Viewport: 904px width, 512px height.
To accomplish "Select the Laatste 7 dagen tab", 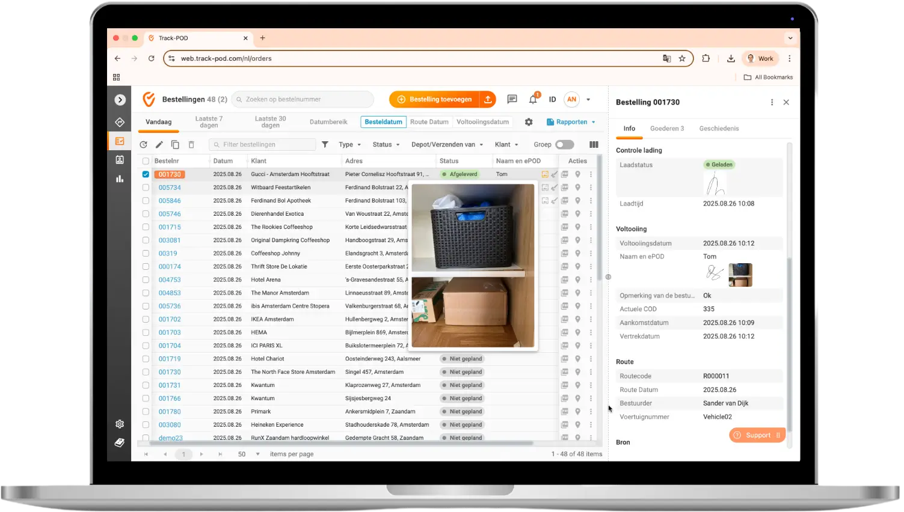I will point(209,122).
